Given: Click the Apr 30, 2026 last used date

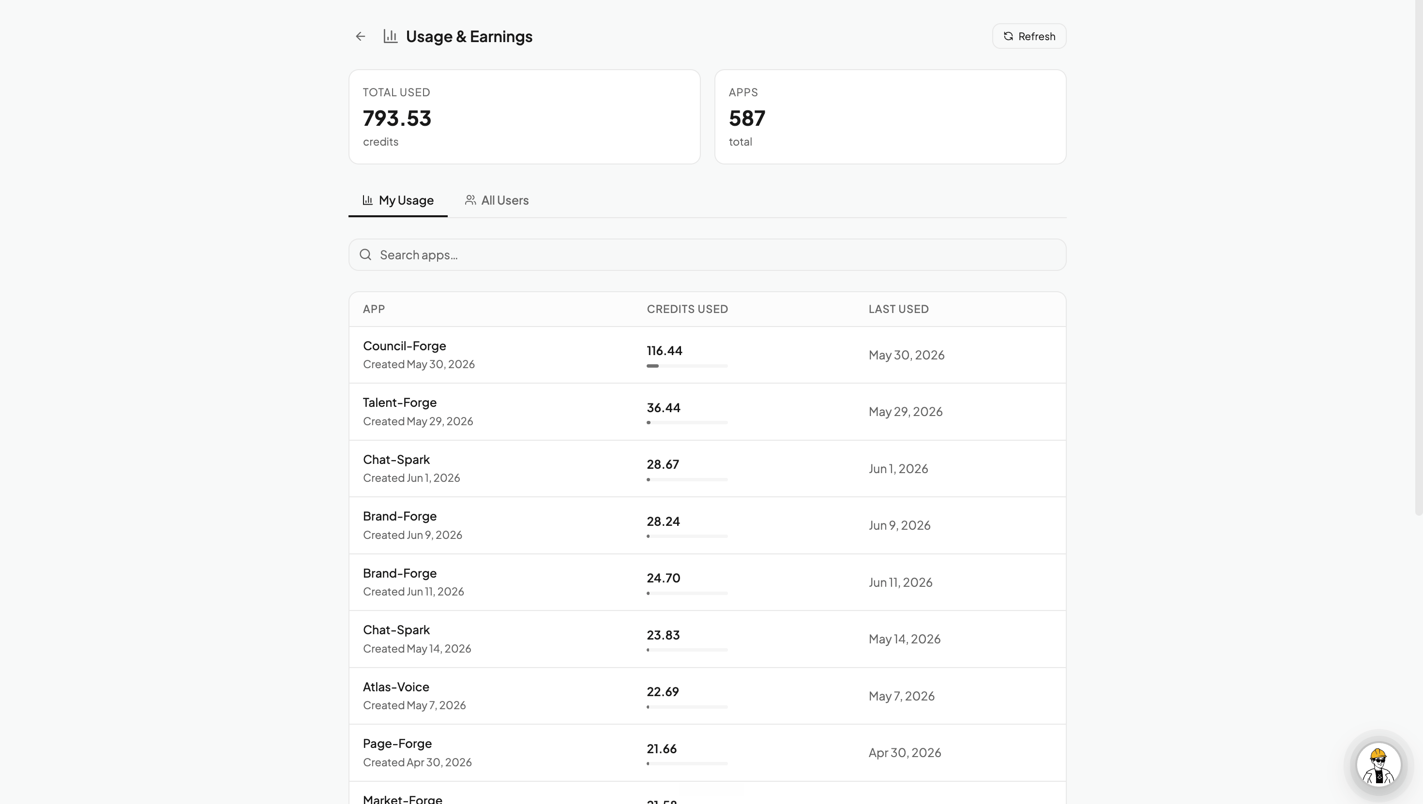Looking at the screenshot, I should coord(905,753).
